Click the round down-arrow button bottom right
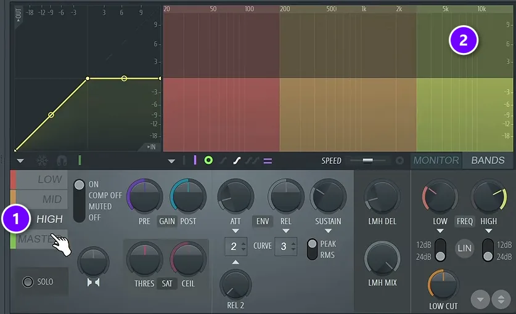516x314 pixels. pos(480,300)
